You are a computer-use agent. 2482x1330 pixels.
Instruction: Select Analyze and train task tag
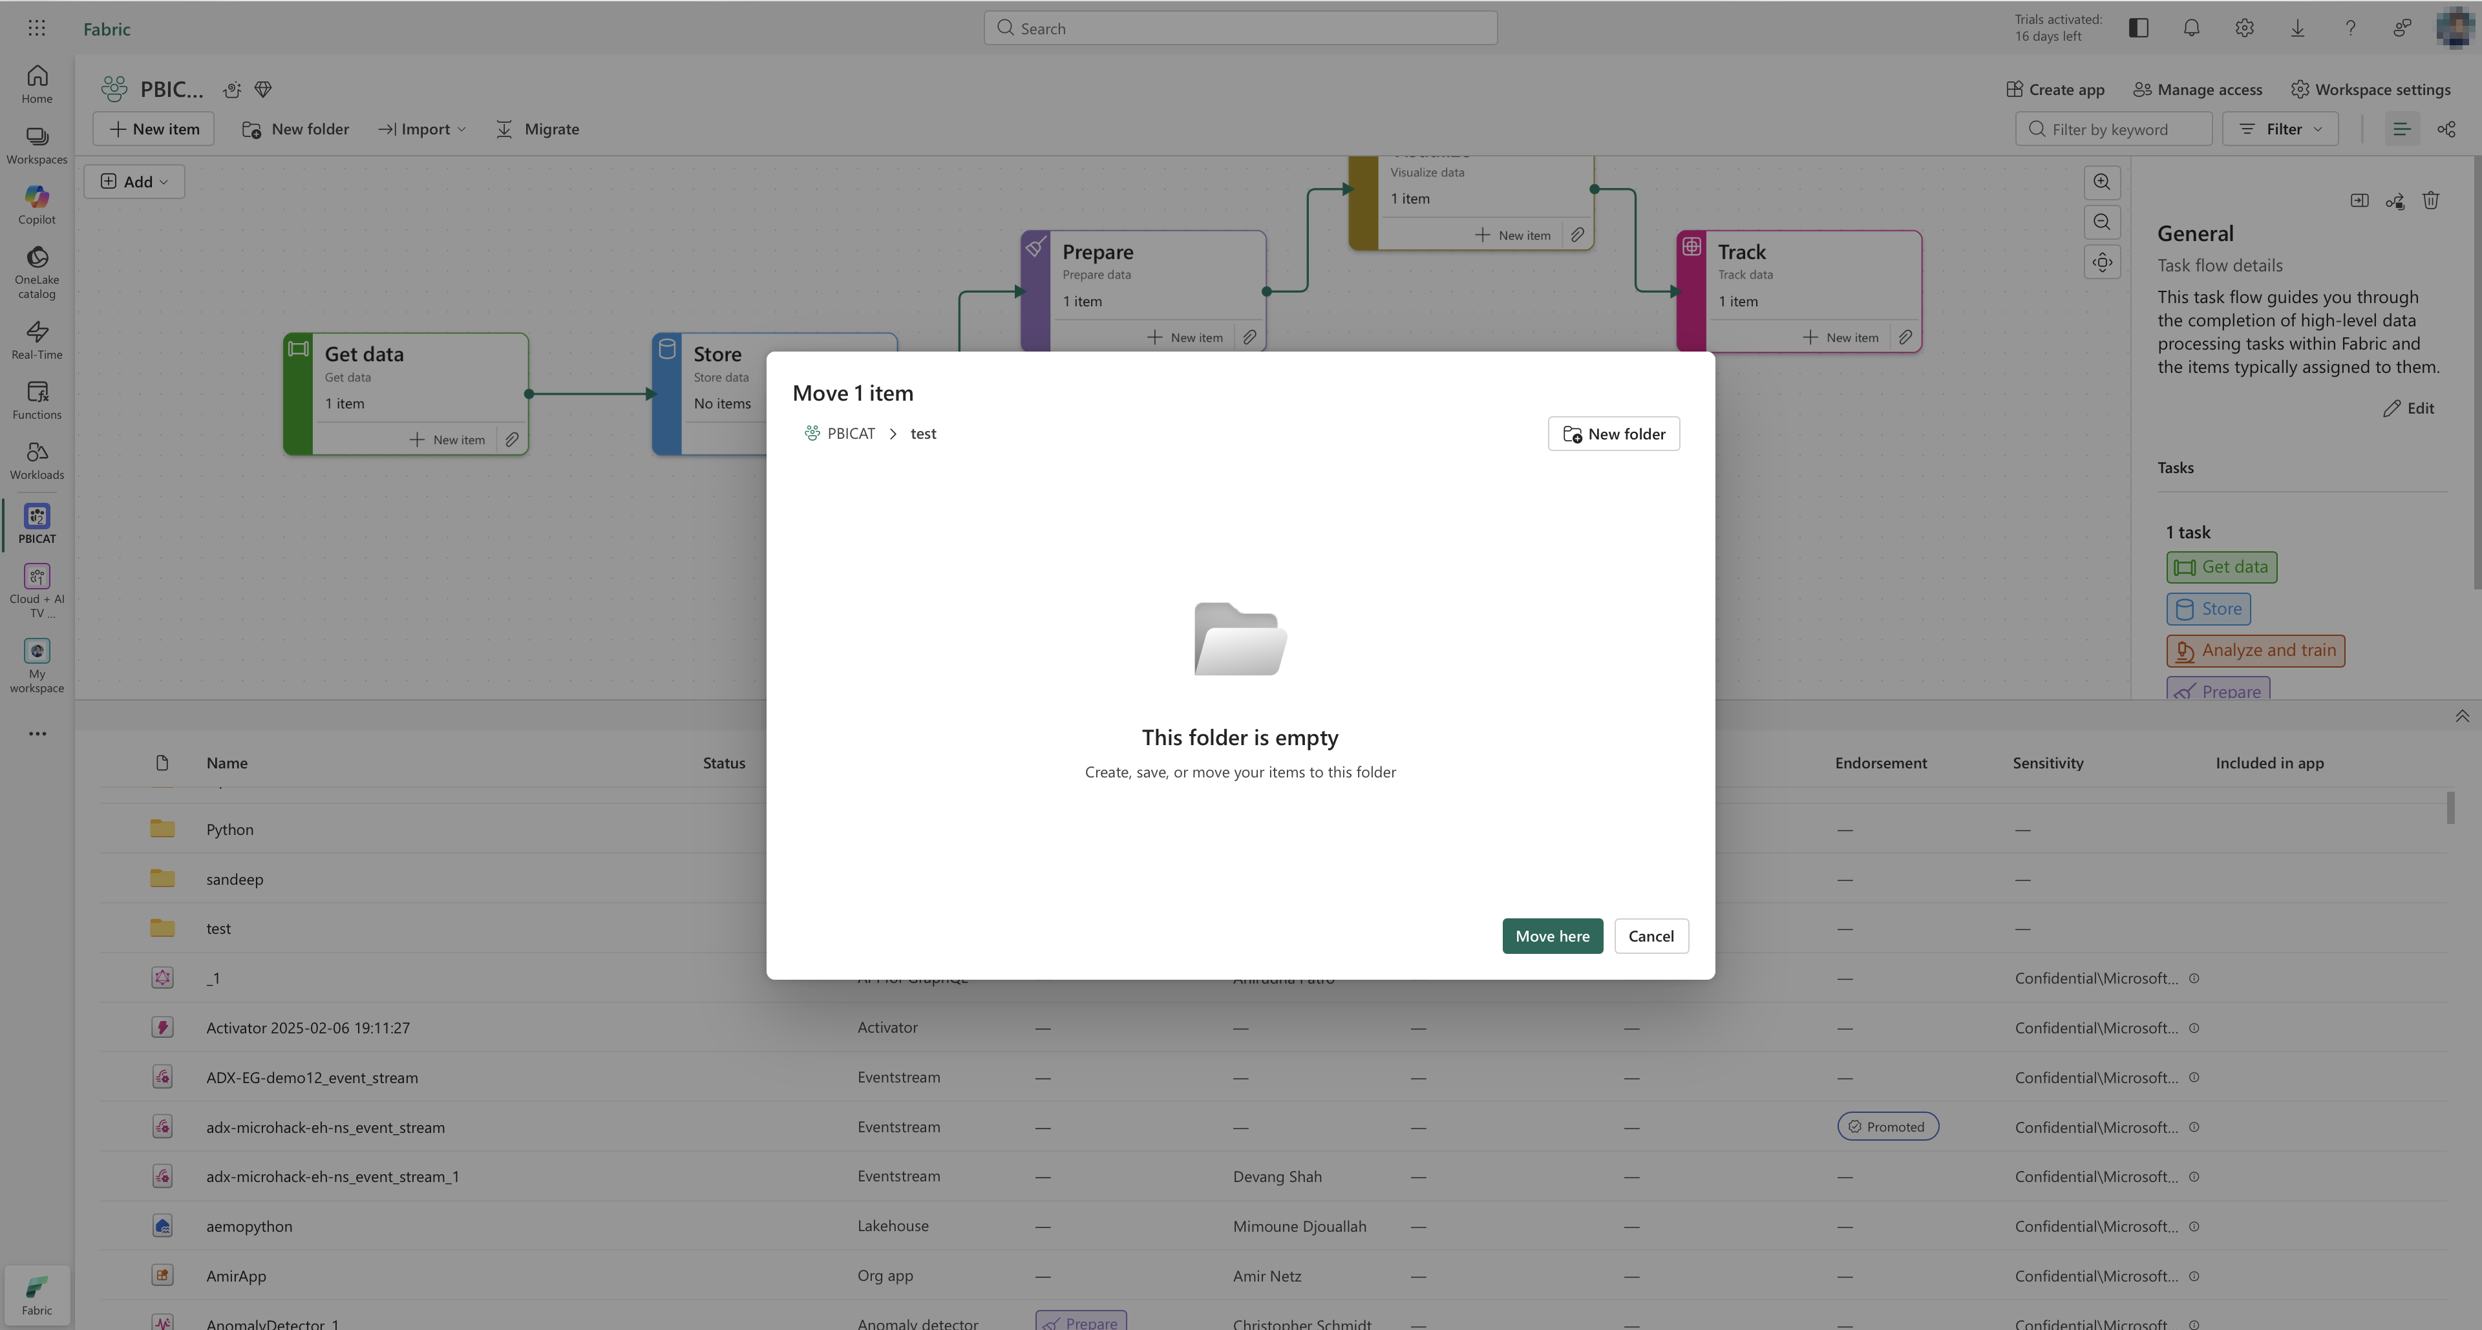click(x=2256, y=650)
